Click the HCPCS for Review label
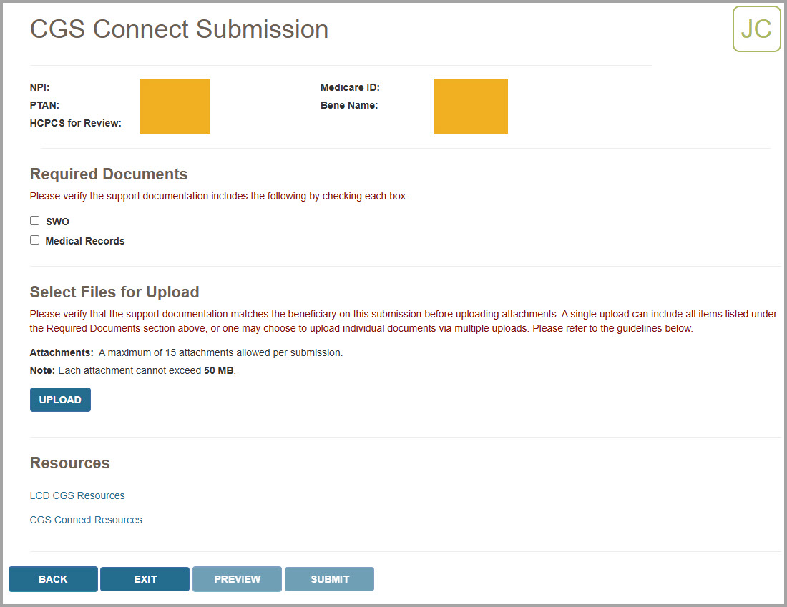Image resolution: width=787 pixels, height=607 pixels. pos(76,124)
